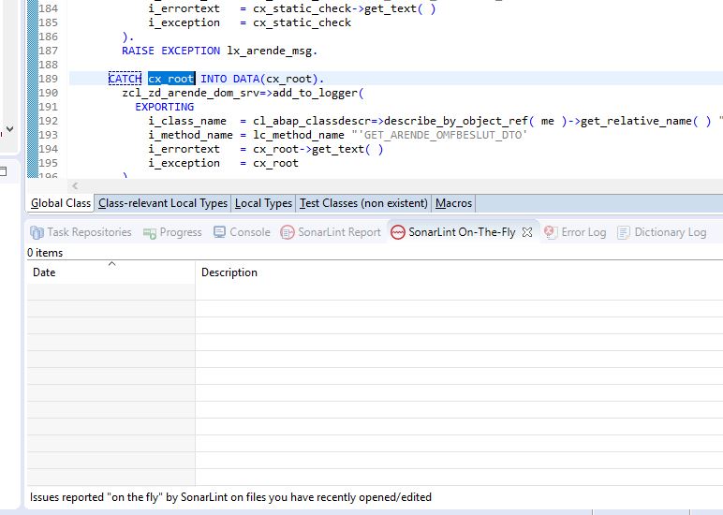Viewport: 723px width, 515px height.
Task: Click the Description column header
Action: pyautogui.click(x=229, y=272)
